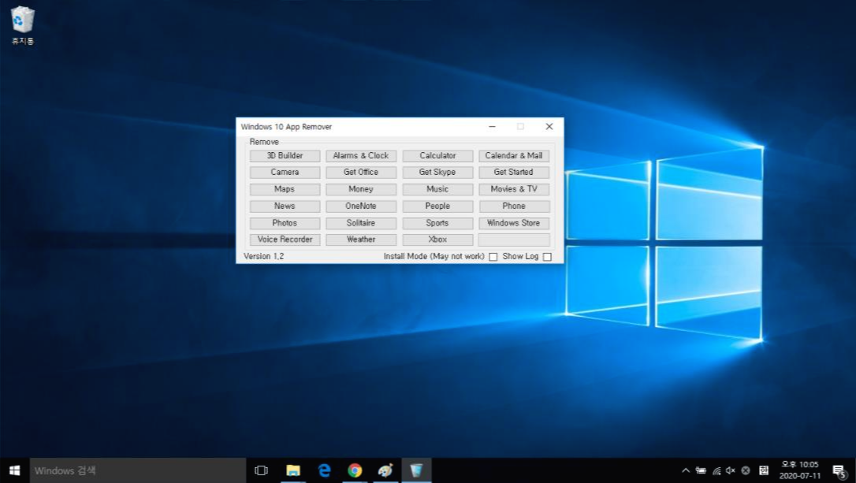Remove the Sports app

tap(437, 223)
